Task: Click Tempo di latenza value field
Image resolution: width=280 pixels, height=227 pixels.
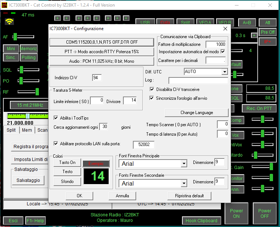Action: coord(222,134)
